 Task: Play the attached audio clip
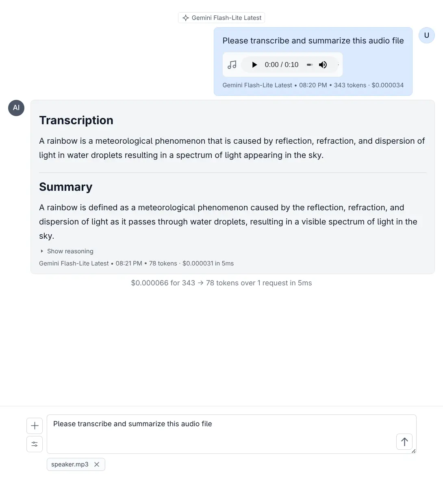coord(254,65)
